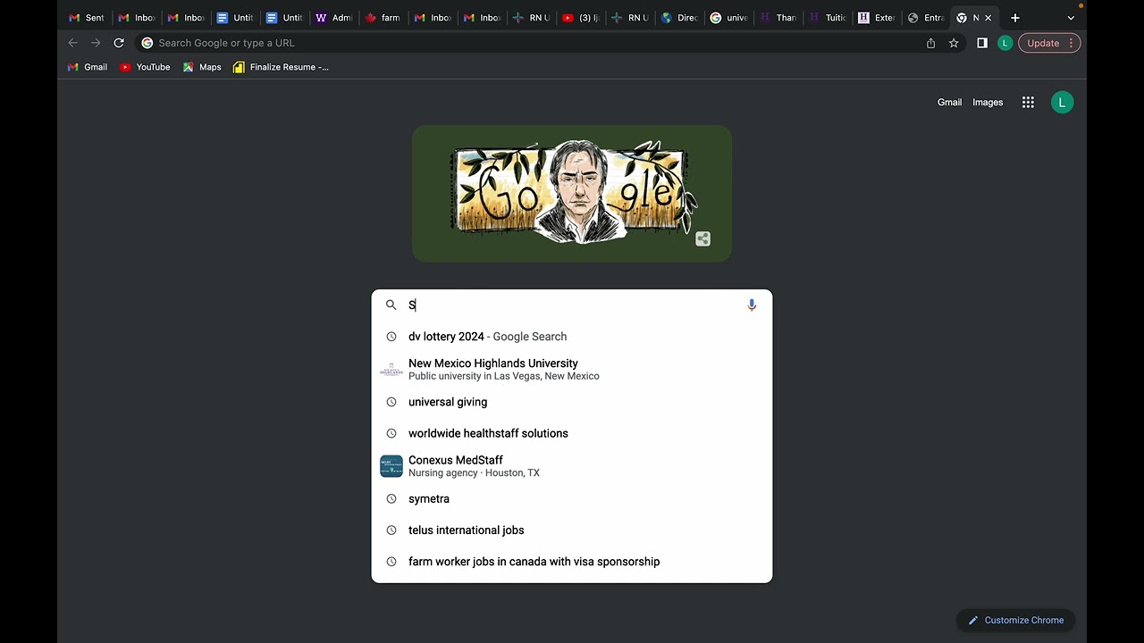
Task: Reload the current page
Action: [x=119, y=43]
